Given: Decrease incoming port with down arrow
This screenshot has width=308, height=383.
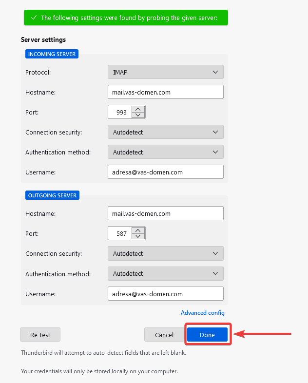Looking at the screenshot, I should point(138,115).
